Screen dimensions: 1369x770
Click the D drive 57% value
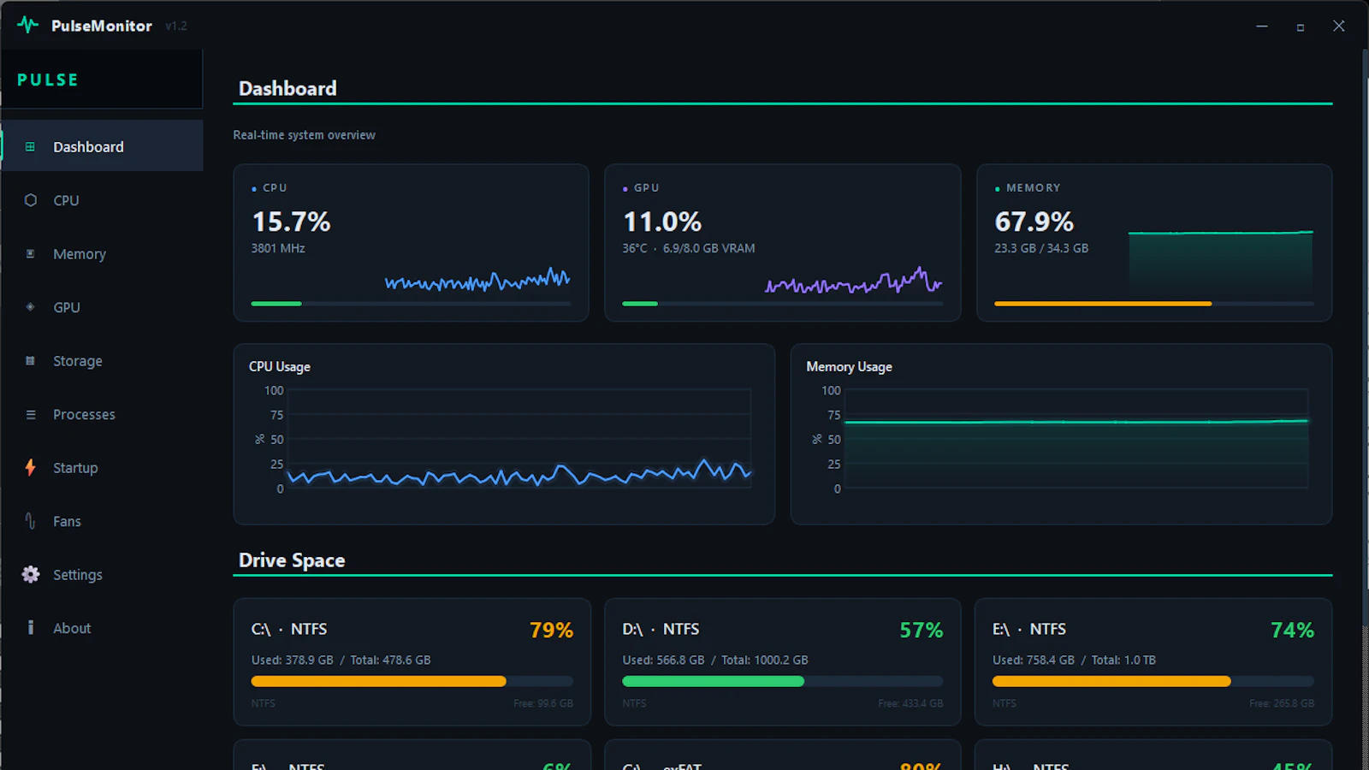(x=922, y=630)
